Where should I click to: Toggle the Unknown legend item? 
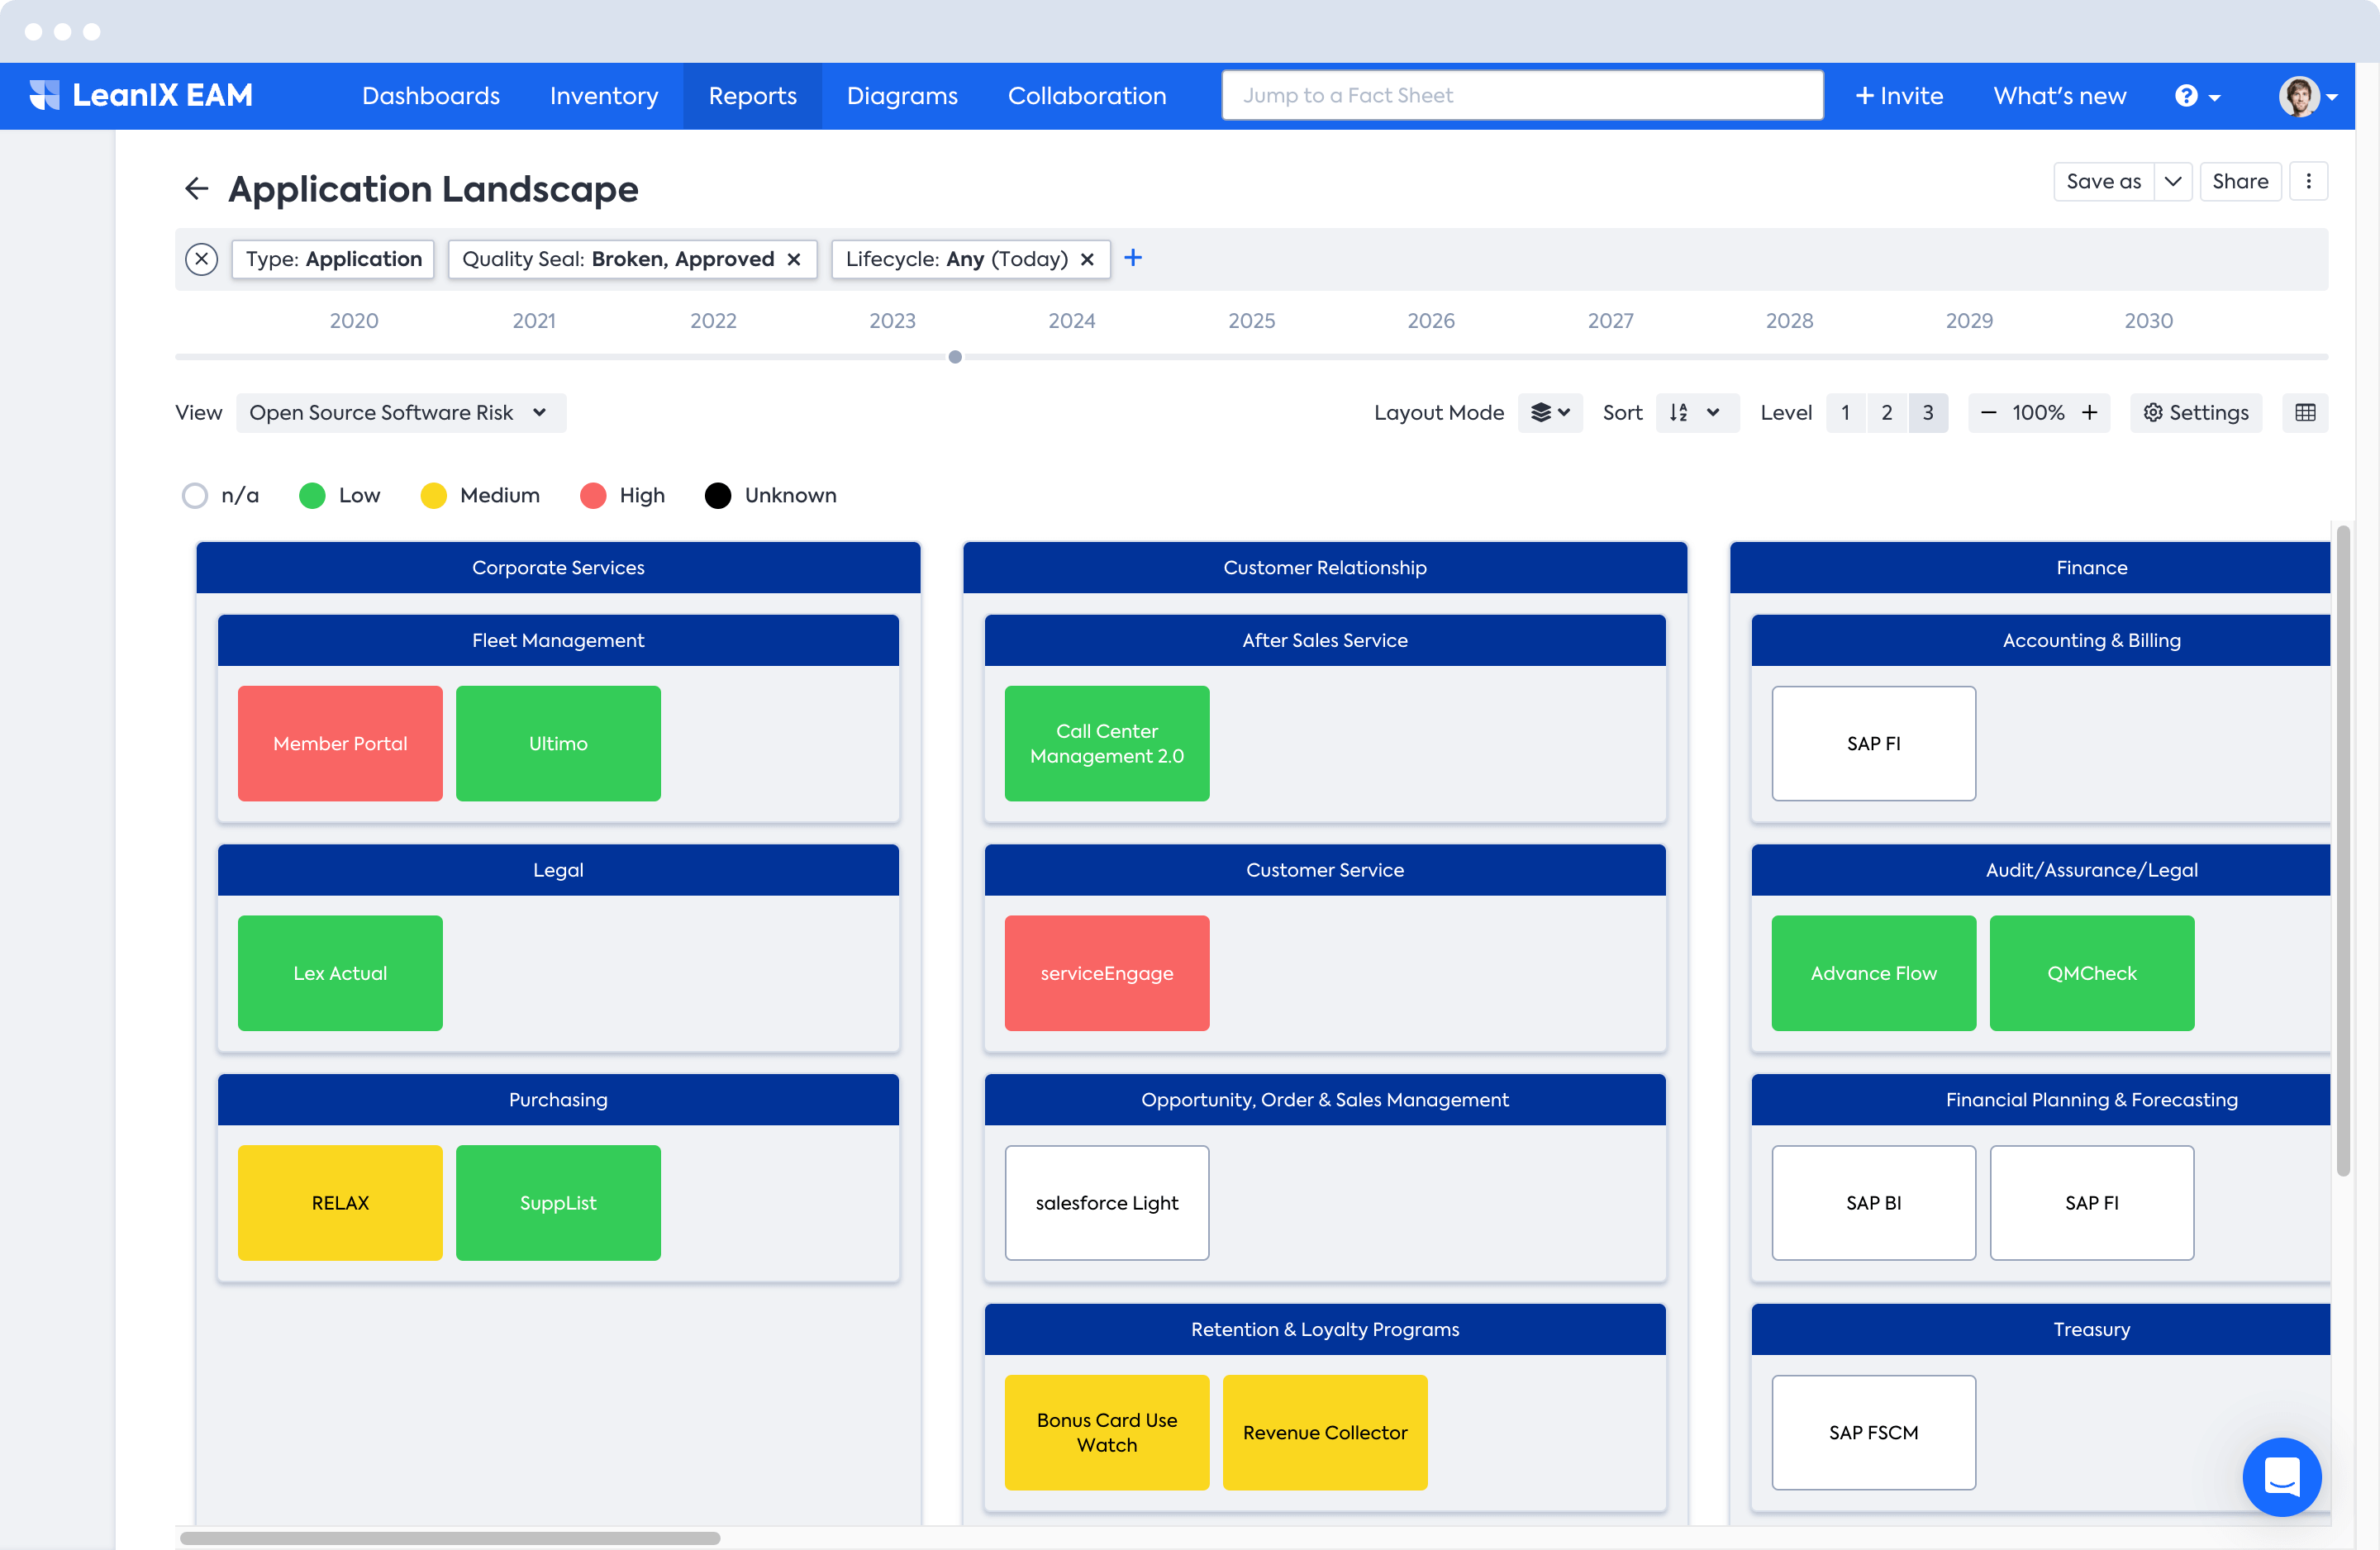point(770,495)
